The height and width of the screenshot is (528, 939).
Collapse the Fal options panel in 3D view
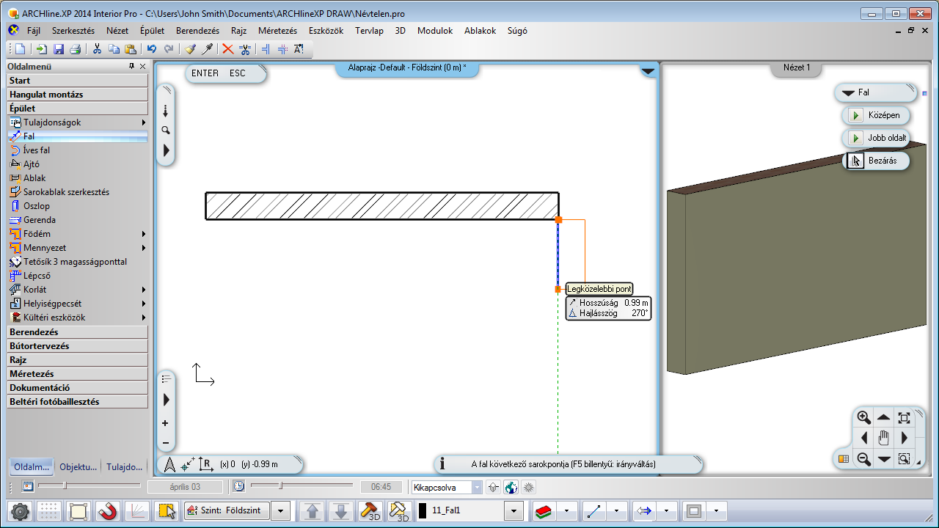[x=849, y=93]
